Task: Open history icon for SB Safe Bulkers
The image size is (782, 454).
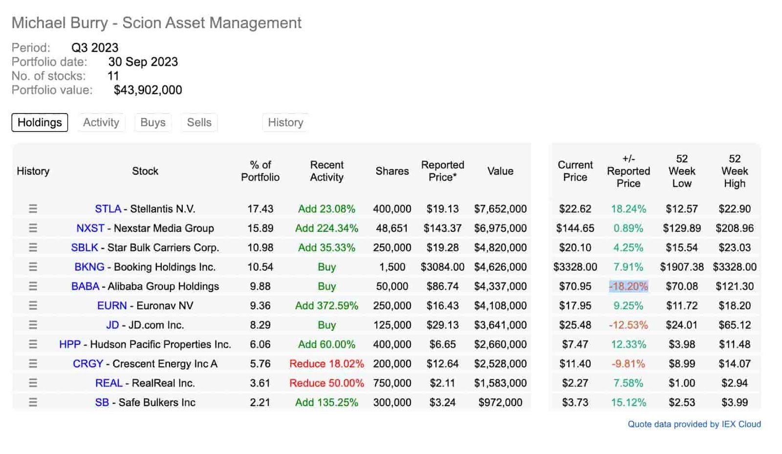Action: point(33,402)
